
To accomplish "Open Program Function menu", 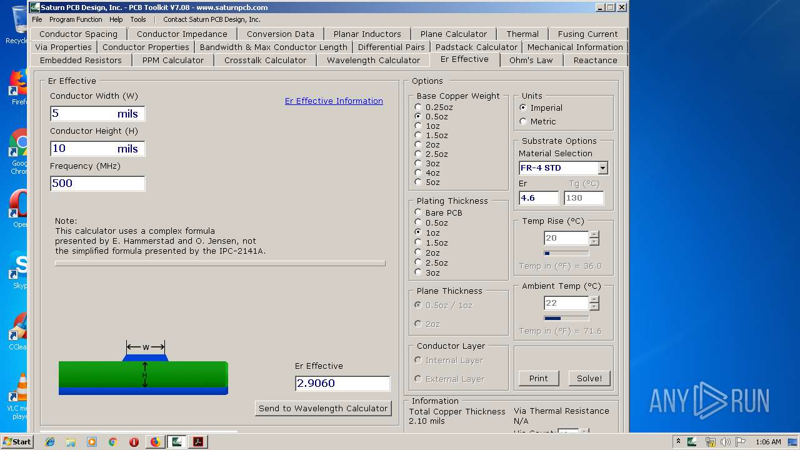I will pos(76,19).
